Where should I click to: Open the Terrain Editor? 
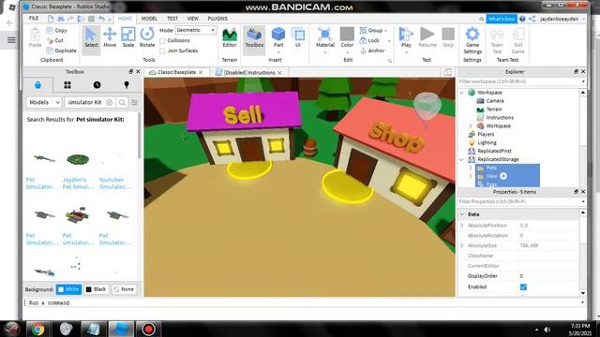point(230,37)
